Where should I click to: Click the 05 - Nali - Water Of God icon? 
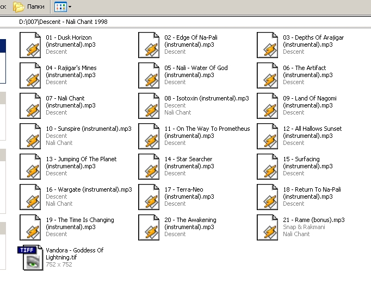(x=149, y=75)
